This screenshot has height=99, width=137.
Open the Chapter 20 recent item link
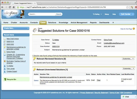tap(16, 56)
